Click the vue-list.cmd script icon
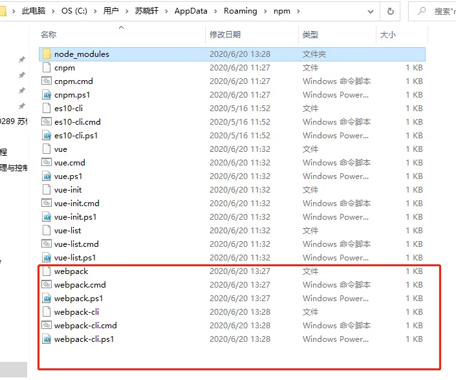 click(x=47, y=244)
